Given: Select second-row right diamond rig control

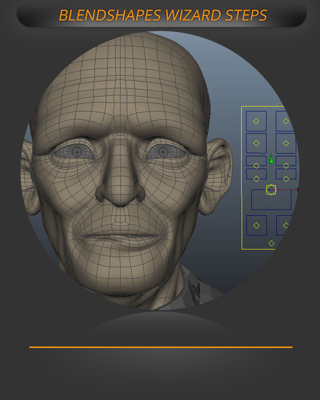Looking at the screenshot, I should point(286,143).
